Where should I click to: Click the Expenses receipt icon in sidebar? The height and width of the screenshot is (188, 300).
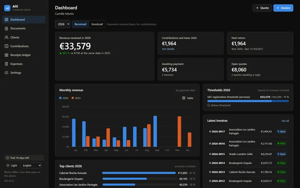click(x=6, y=64)
